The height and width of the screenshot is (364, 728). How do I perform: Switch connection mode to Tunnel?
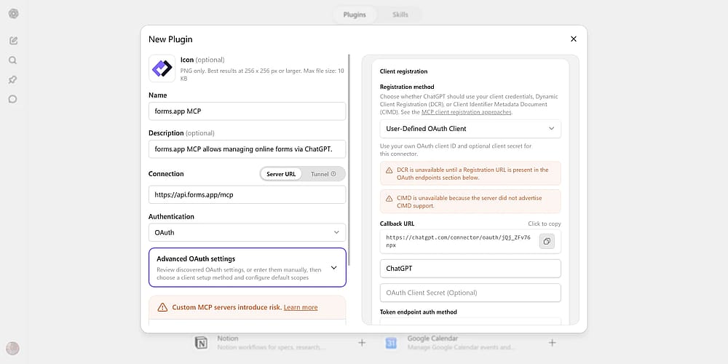tap(323, 174)
